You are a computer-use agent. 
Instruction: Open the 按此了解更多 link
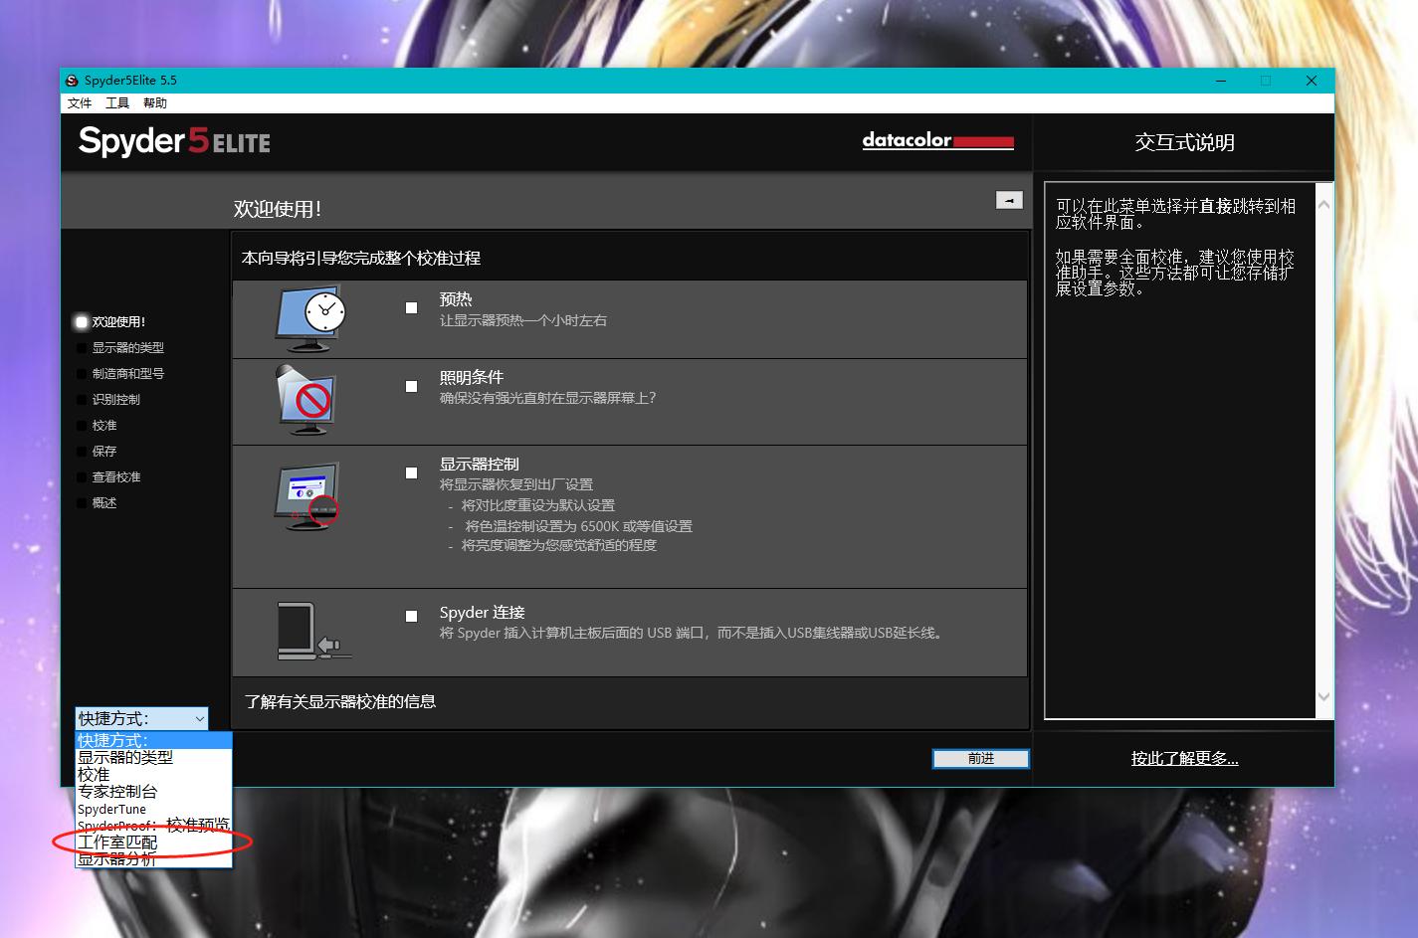point(1184,759)
